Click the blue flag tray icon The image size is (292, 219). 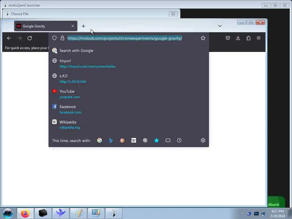click(249, 214)
